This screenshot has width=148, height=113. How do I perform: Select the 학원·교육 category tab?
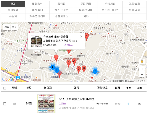coord(134,10)
